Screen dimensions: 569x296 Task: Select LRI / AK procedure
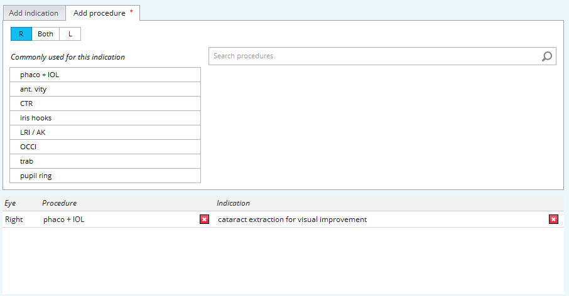106,132
